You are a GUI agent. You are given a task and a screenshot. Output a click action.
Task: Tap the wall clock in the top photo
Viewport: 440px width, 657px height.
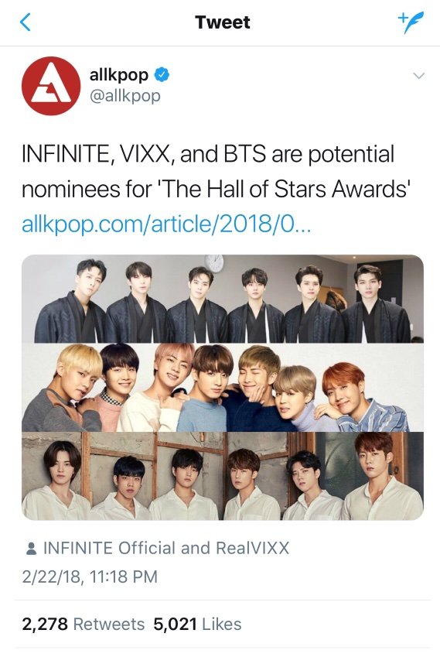click(x=214, y=262)
